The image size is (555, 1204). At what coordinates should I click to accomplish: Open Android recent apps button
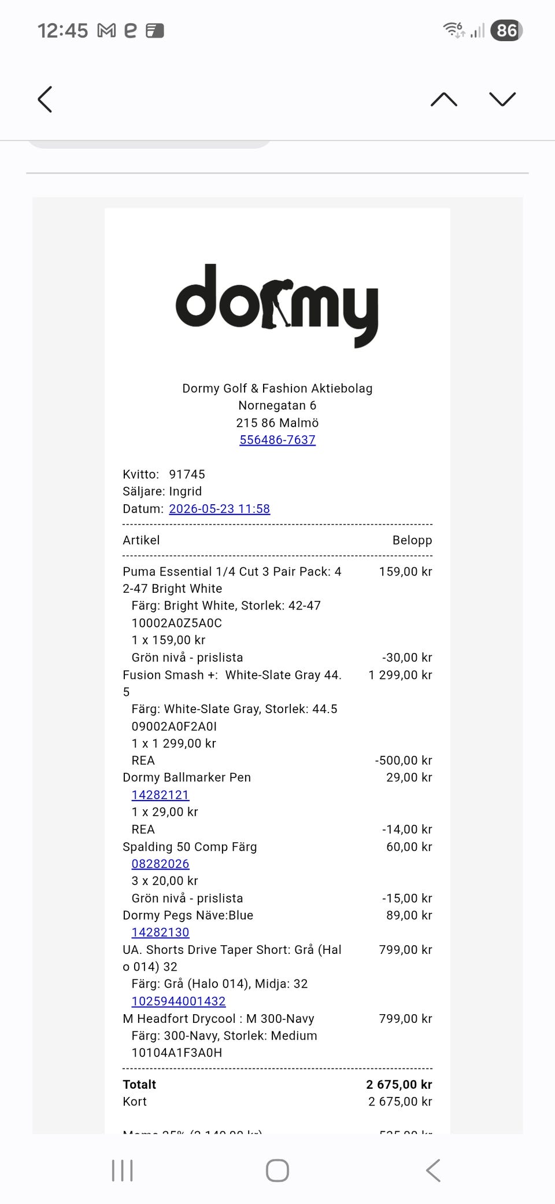(x=122, y=1170)
